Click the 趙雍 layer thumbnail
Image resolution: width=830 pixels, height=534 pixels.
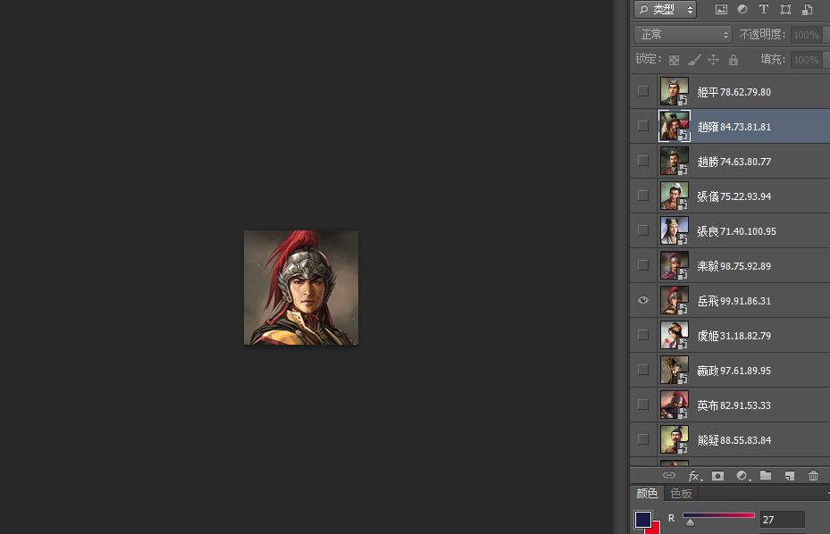point(675,126)
